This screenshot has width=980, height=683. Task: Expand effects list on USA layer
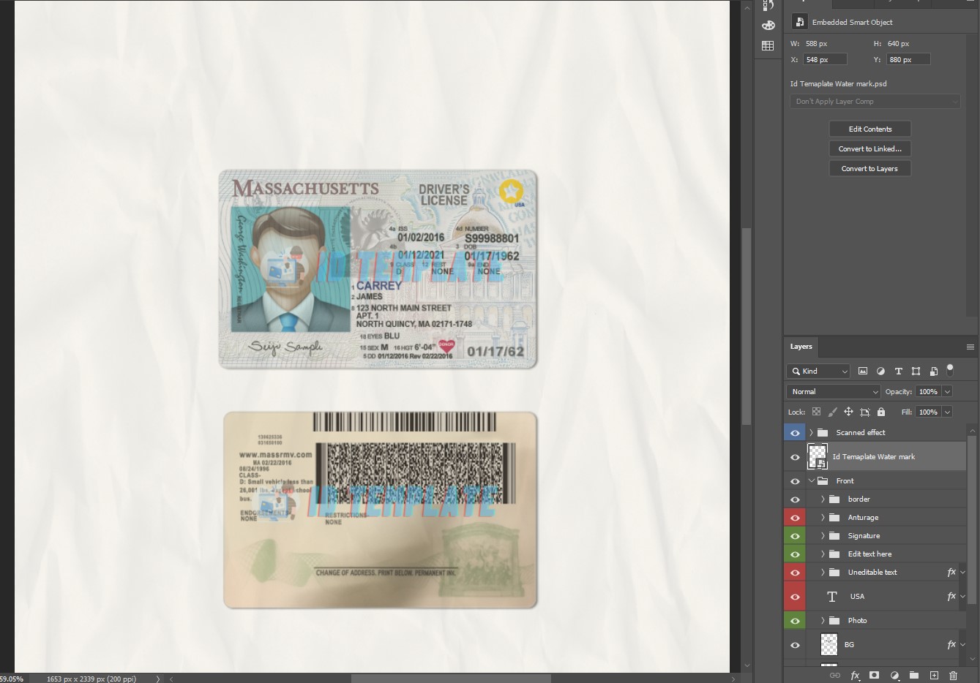pos(962,597)
